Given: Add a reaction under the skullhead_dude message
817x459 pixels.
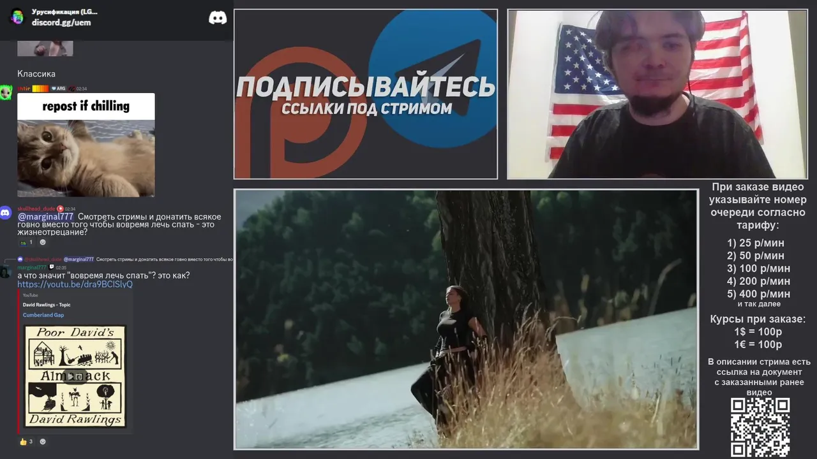Looking at the screenshot, I should 43,242.
